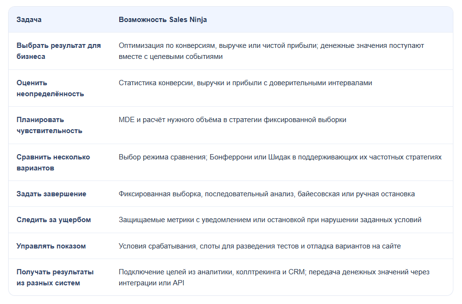Select the "Управлять показом" row title
Screen dimensions: 462x304
(51, 246)
